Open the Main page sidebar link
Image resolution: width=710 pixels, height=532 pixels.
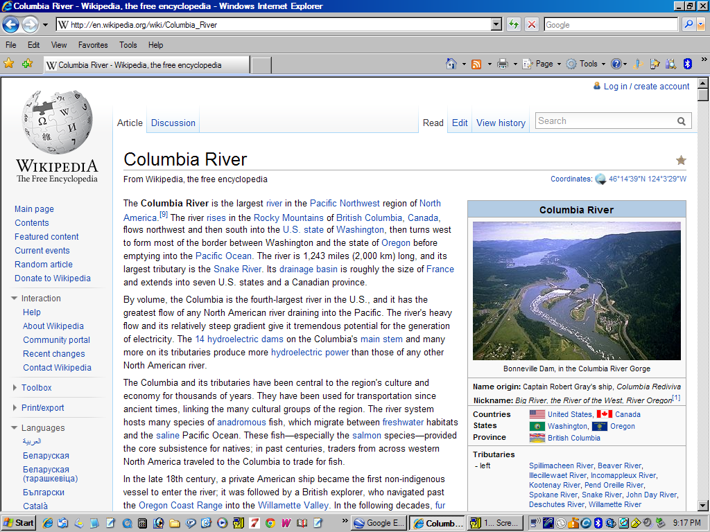click(34, 209)
